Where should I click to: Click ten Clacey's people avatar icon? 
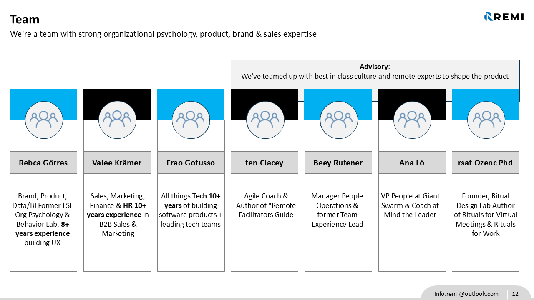tap(265, 120)
